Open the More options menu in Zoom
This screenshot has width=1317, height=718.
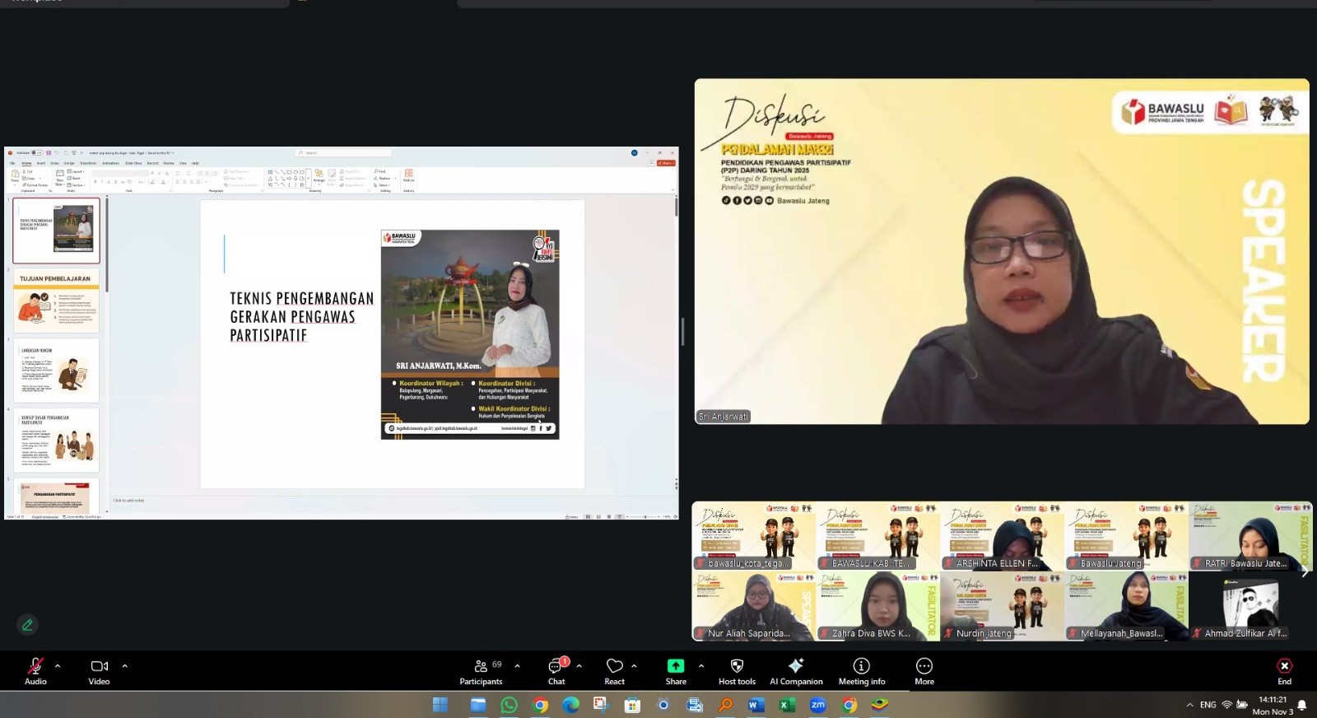[924, 671]
